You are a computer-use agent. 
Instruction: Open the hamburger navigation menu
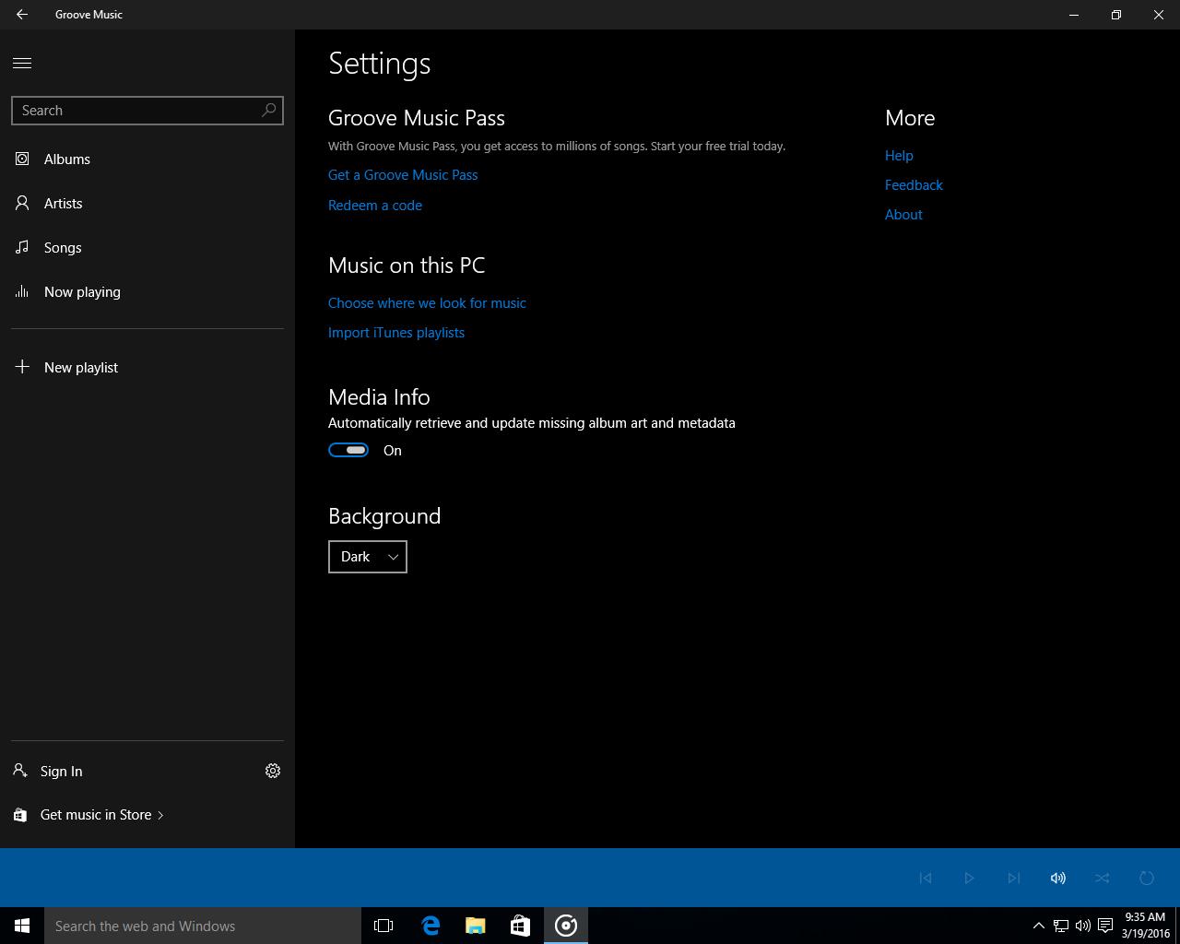tap(22, 63)
